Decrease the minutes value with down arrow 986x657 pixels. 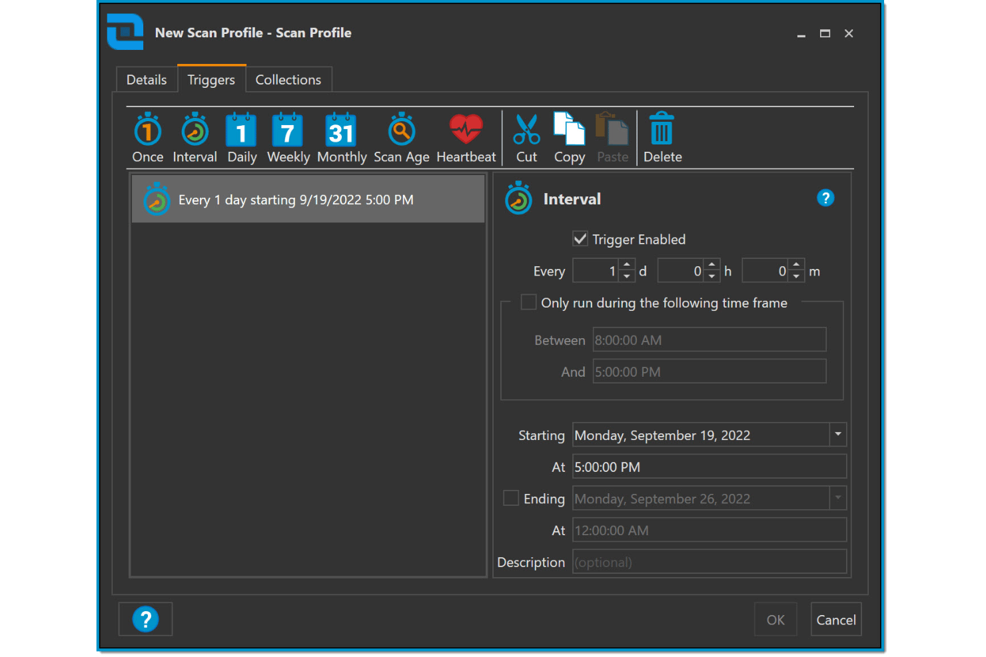coord(796,276)
